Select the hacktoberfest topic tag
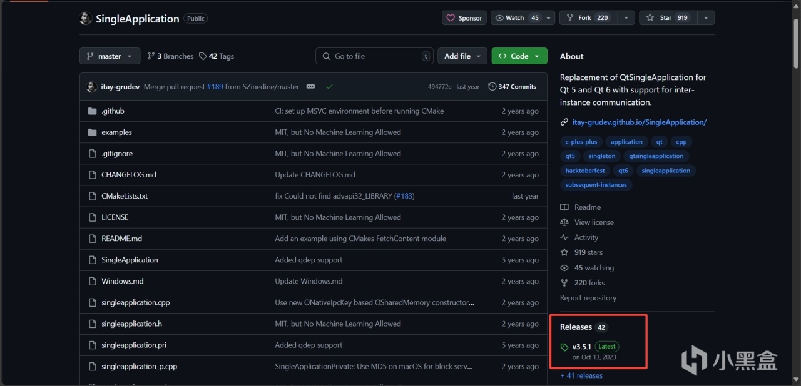This screenshot has width=801, height=386. coord(585,171)
